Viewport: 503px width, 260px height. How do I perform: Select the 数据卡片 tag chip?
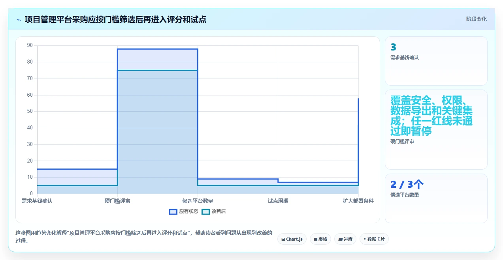coord(374,239)
